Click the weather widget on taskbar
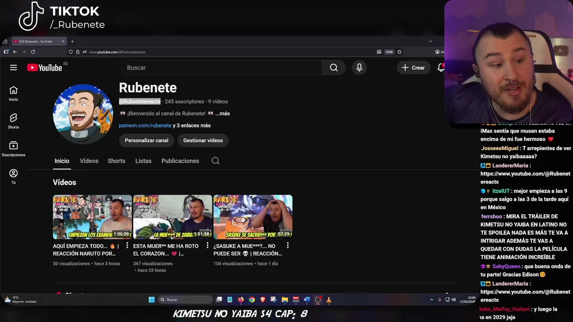573x322 pixels. (x=20, y=300)
